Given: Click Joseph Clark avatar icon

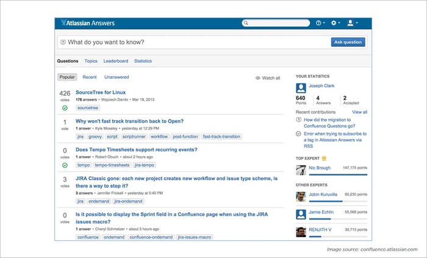Looking at the screenshot, I should point(301,88).
